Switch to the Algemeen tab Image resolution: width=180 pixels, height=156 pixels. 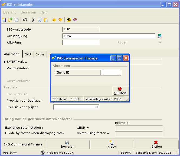pyautogui.click(x=12, y=54)
